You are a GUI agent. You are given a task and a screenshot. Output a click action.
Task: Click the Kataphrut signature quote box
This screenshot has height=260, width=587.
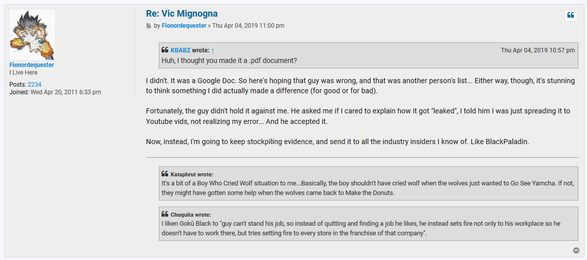pyautogui.click(x=368, y=183)
